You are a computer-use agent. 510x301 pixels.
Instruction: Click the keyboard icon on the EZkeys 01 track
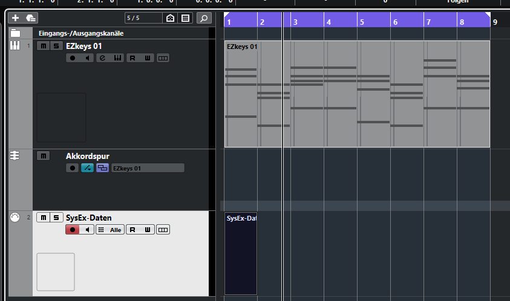(x=117, y=58)
